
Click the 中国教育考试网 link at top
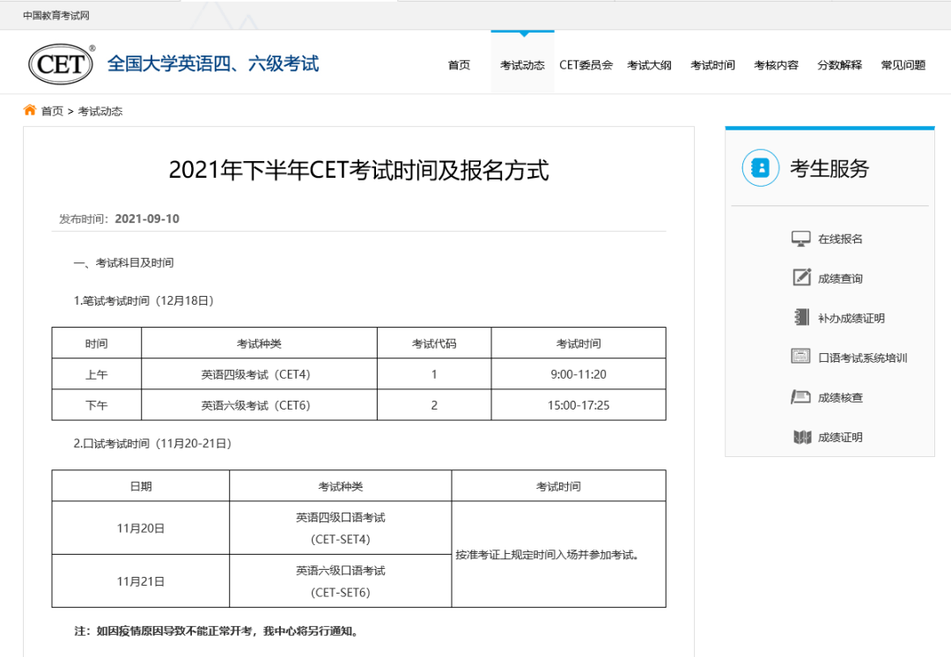tap(55, 15)
